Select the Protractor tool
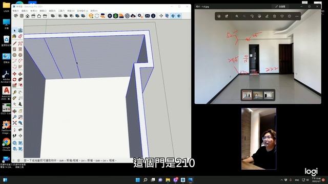Screen dimensions: 328x184 coord(14,98)
